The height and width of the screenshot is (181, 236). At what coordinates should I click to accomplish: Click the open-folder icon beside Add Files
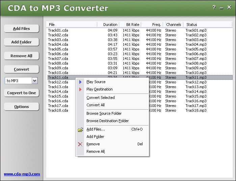(80, 130)
